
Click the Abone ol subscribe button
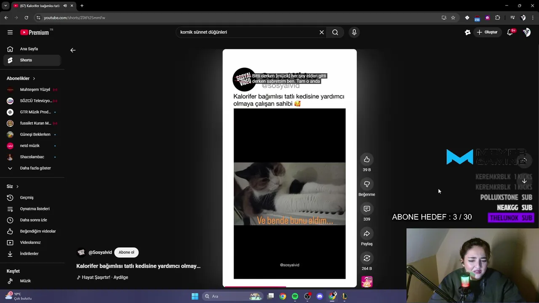click(x=126, y=252)
